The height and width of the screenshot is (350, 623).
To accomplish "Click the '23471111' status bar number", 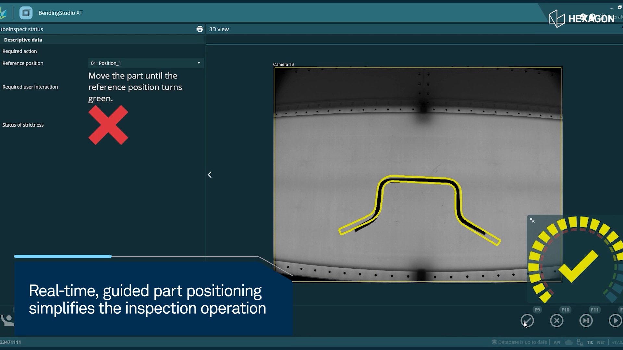I will (10, 342).
